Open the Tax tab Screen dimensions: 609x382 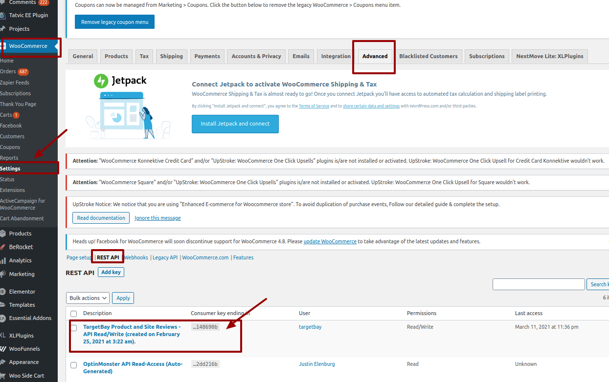point(144,56)
